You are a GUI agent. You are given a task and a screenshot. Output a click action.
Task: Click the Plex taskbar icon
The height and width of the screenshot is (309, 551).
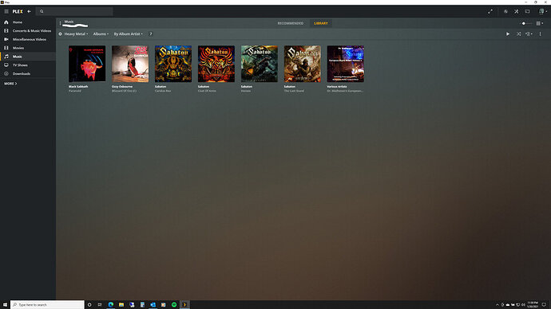(184, 305)
